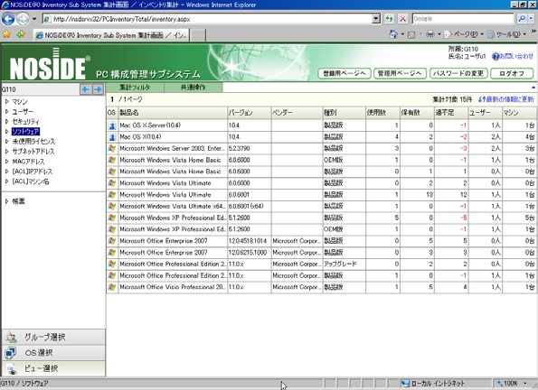Viewport: 538px width, 390px height.
Task: Open the 集計フィルタ tab
Action: pyautogui.click(x=135, y=88)
